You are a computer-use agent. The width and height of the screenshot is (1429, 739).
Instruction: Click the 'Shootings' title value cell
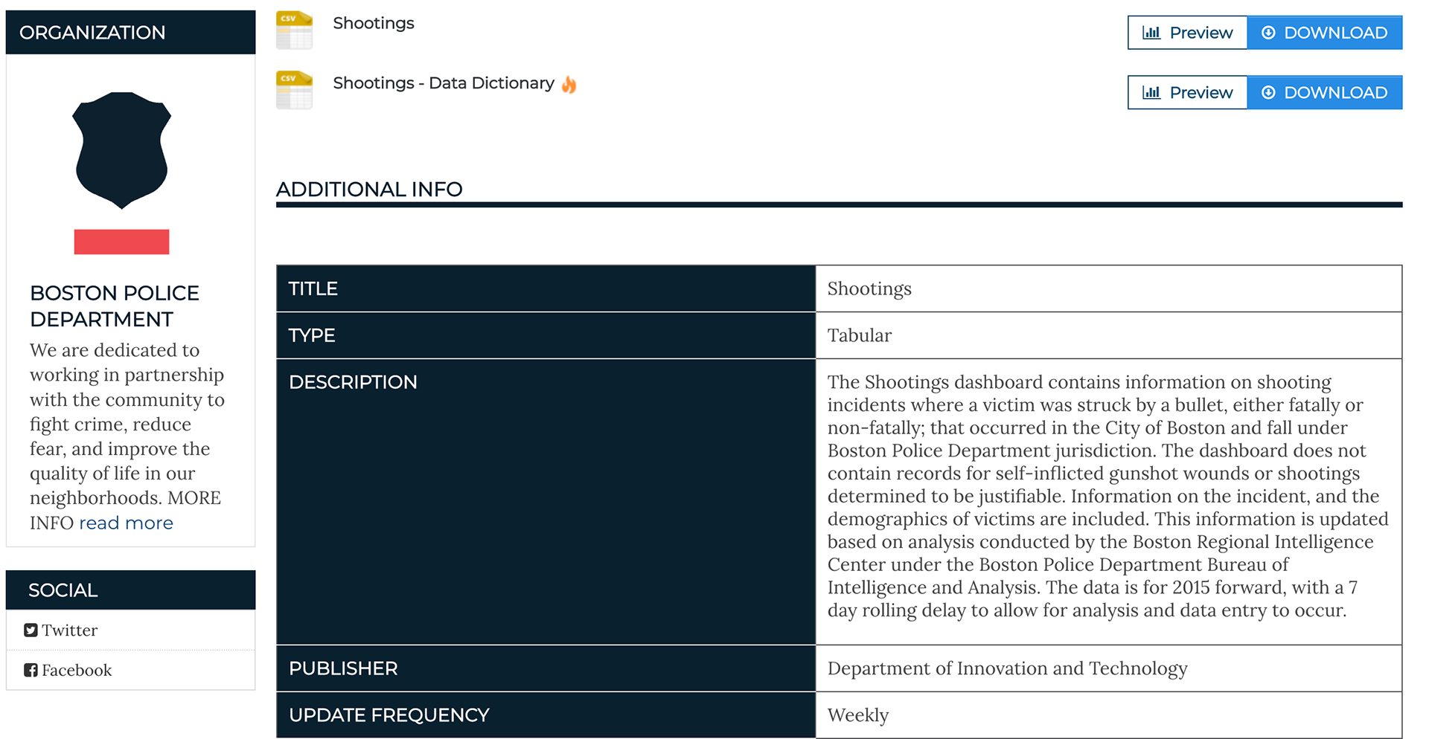point(1109,288)
